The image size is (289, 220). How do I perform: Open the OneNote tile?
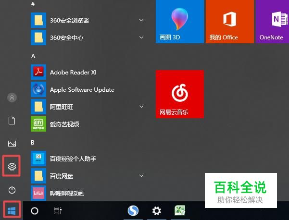tap(273, 22)
